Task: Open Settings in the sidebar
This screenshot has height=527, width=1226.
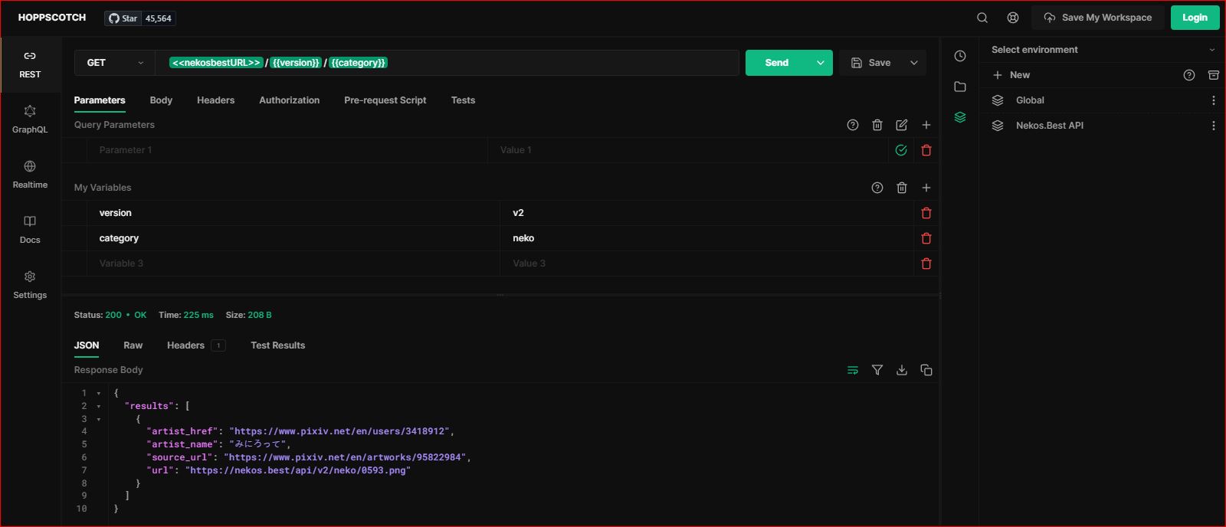Action: tap(30, 286)
